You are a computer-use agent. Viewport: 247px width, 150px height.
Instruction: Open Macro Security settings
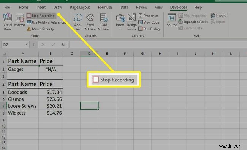pyautogui.click(x=41, y=29)
